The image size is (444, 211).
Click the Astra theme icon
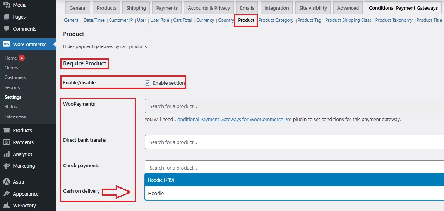pyautogui.click(x=7, y=182)
